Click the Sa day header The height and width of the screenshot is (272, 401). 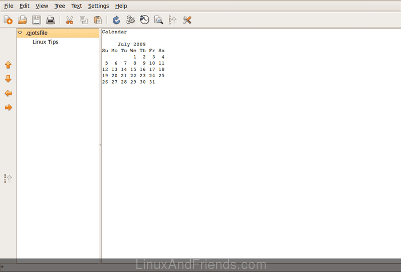161,51
